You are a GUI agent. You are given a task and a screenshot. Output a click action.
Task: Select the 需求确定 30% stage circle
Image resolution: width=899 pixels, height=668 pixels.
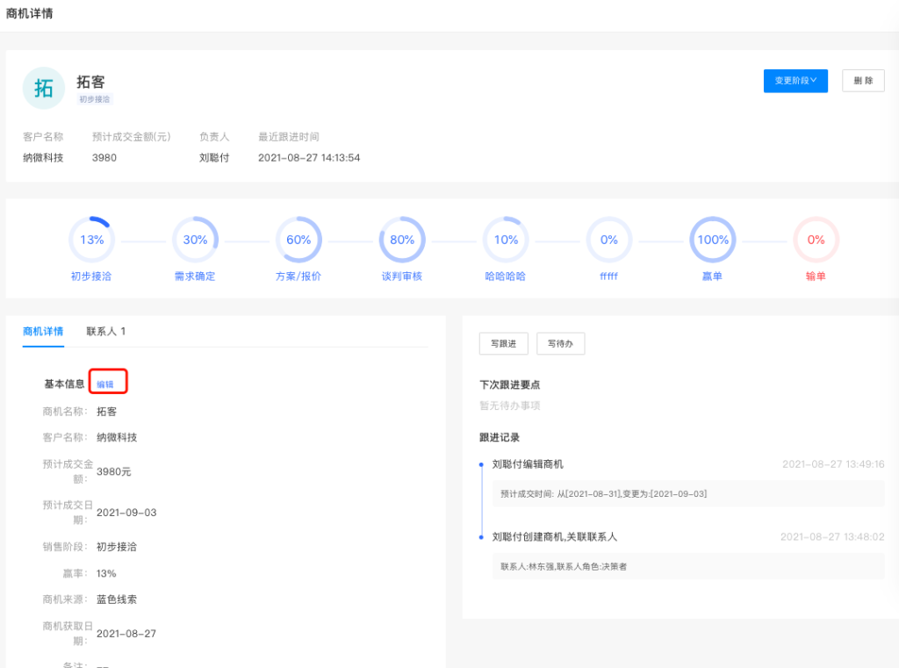(x=195, y=240)
